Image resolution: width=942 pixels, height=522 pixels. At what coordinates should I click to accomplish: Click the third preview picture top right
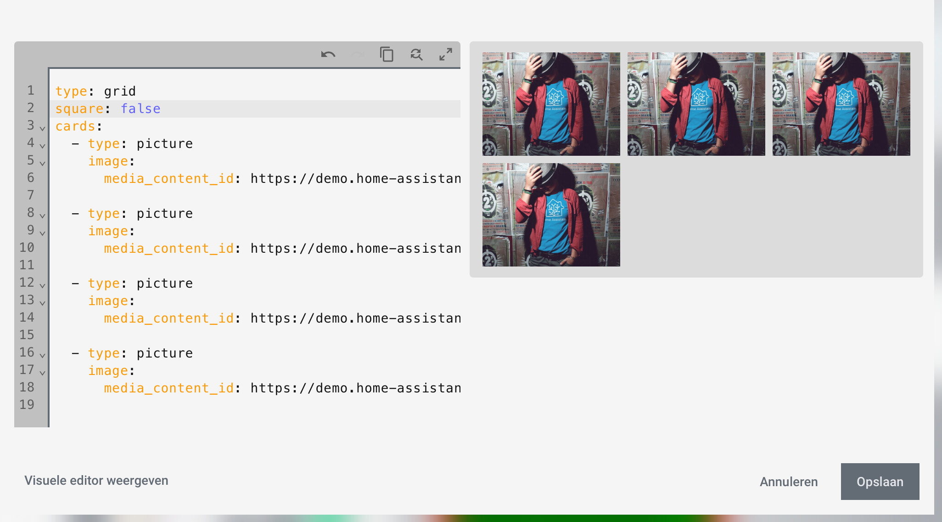[841, 104]
